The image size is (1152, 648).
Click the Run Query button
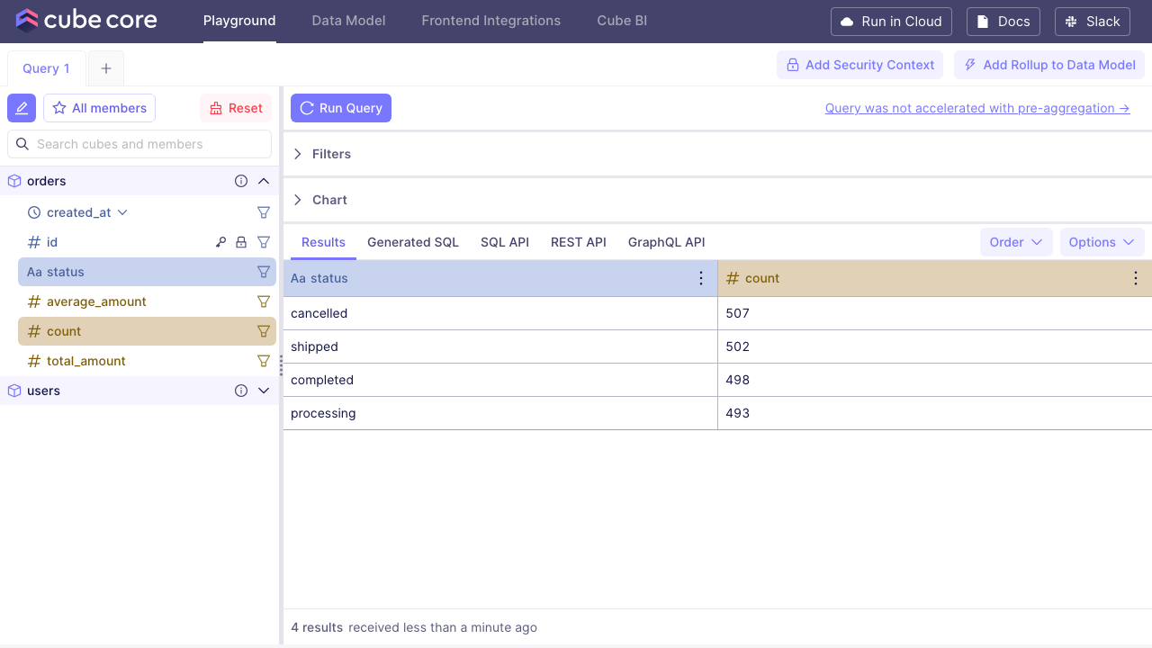coord(341,108)
